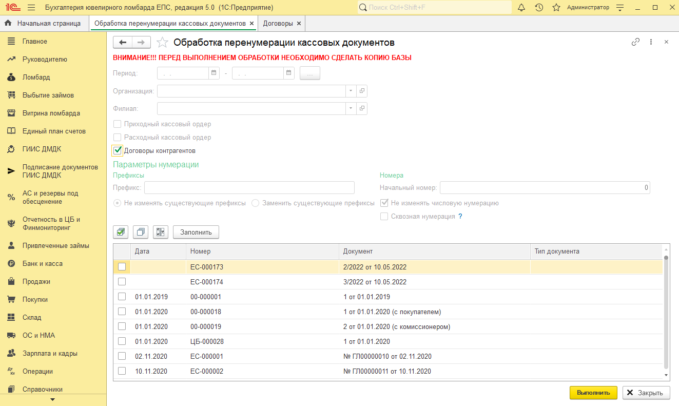Screen dimensions: 679x406
Task: Click the Выполнить button
Action: coord(593,393)
